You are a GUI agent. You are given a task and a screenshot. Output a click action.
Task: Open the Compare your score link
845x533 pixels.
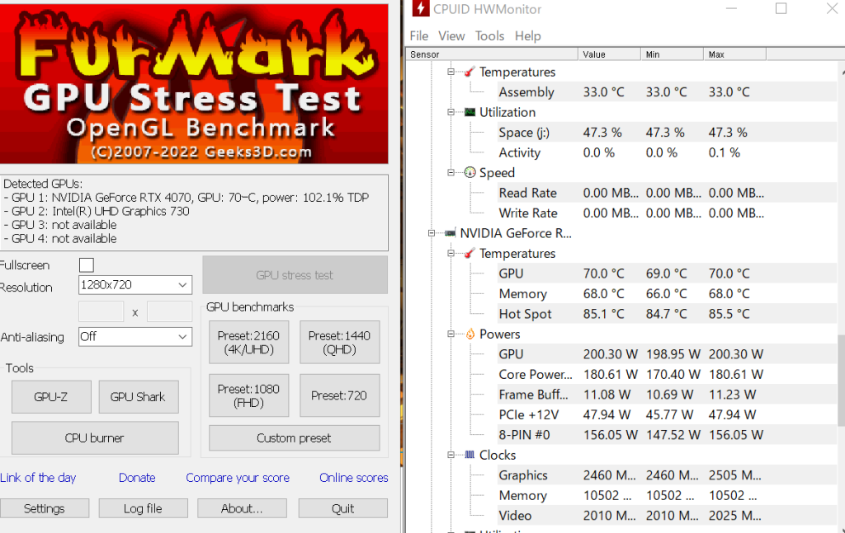tap(238, 478)
